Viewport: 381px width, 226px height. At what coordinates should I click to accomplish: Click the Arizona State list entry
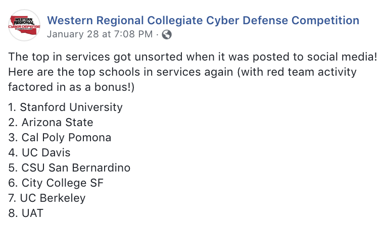tap(51, 123)
